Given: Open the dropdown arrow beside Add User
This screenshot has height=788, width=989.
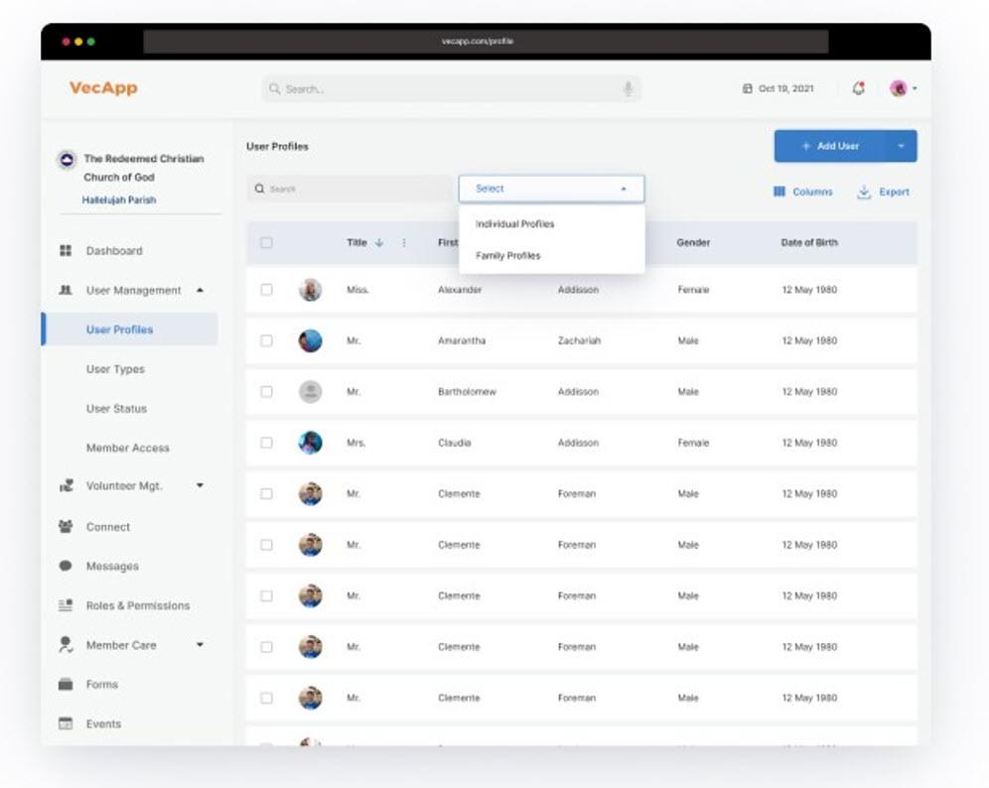Looking at the screenshot, I should tap(901, 146).
